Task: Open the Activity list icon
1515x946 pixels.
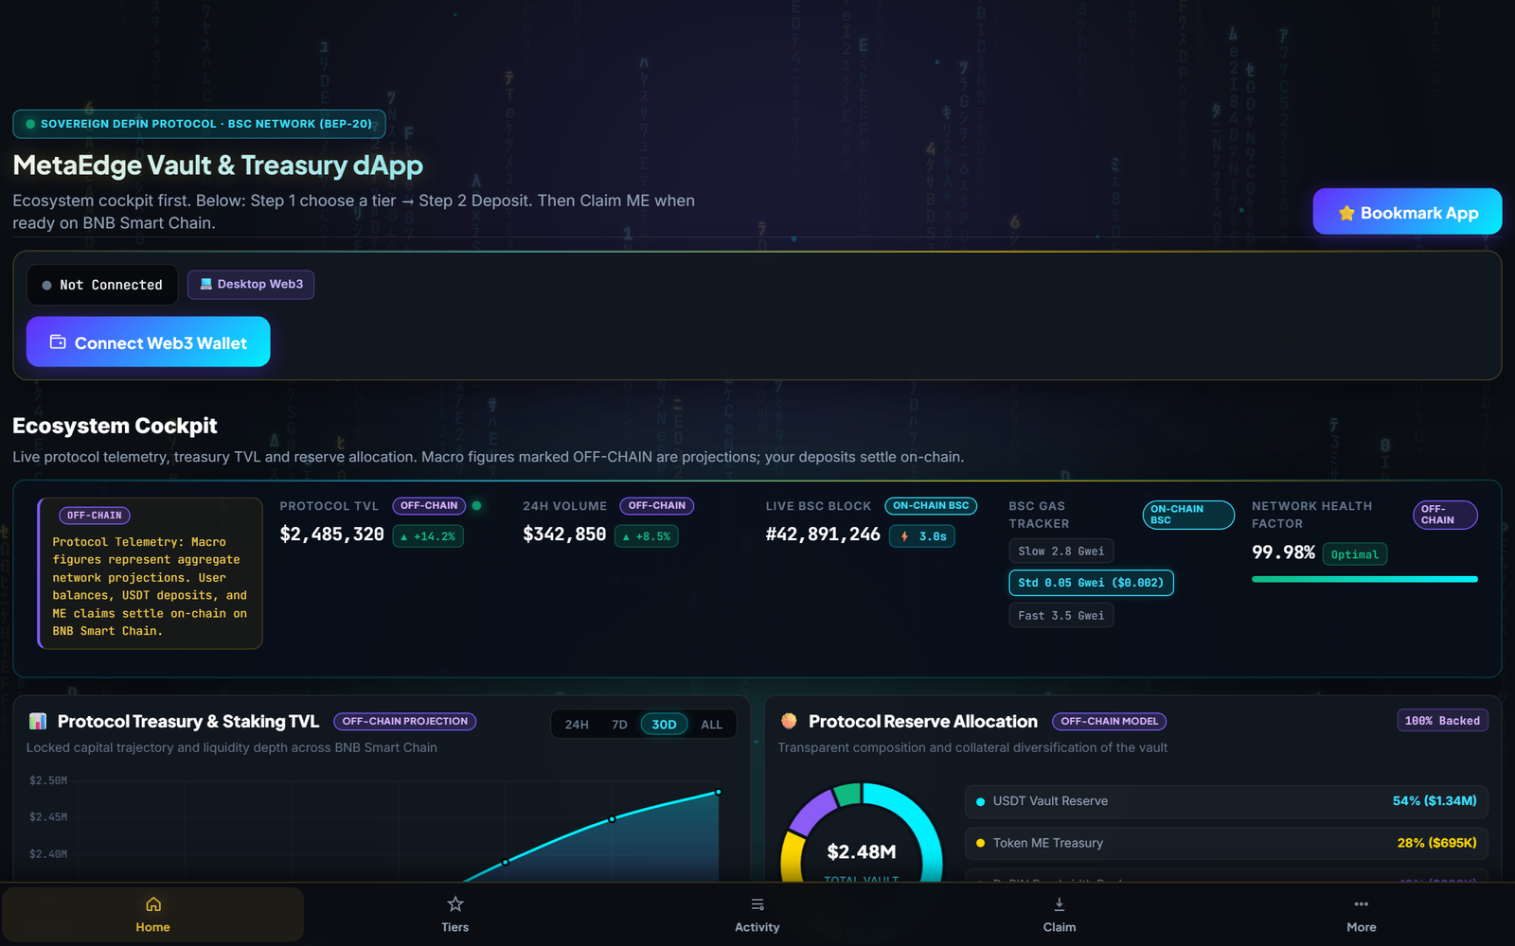Action: pyautogui.click(x=757, y=904)
